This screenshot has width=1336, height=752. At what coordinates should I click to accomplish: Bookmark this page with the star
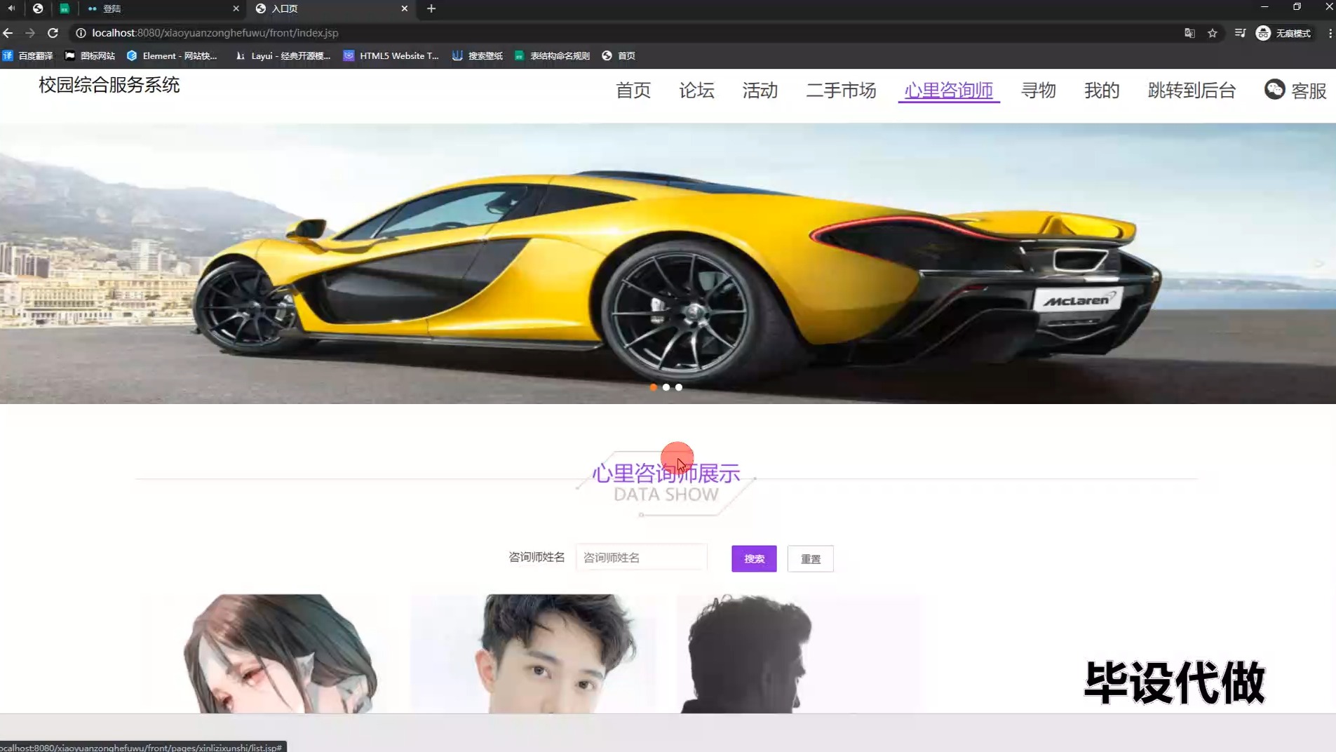tap(1213, 33)
